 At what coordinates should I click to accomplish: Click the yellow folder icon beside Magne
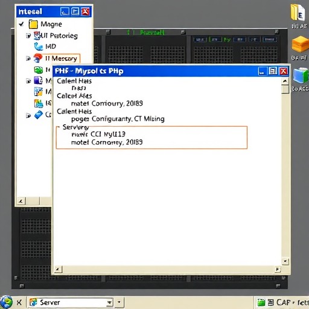[33, 24]
